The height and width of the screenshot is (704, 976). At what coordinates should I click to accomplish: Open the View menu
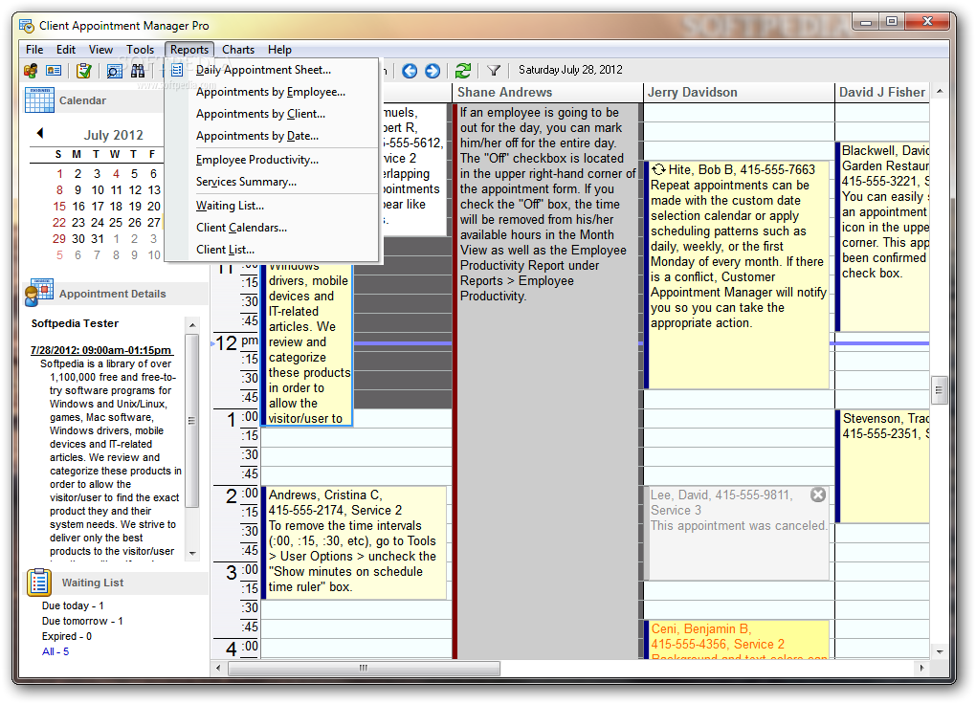tap(100, 50)
